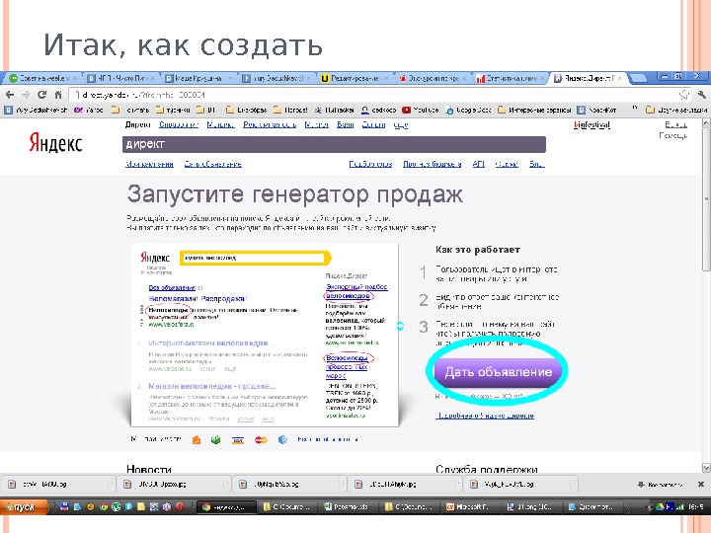Click the green Sberbank payment icon
Viewport: 711px width, 533px height.
click(216, 439)
